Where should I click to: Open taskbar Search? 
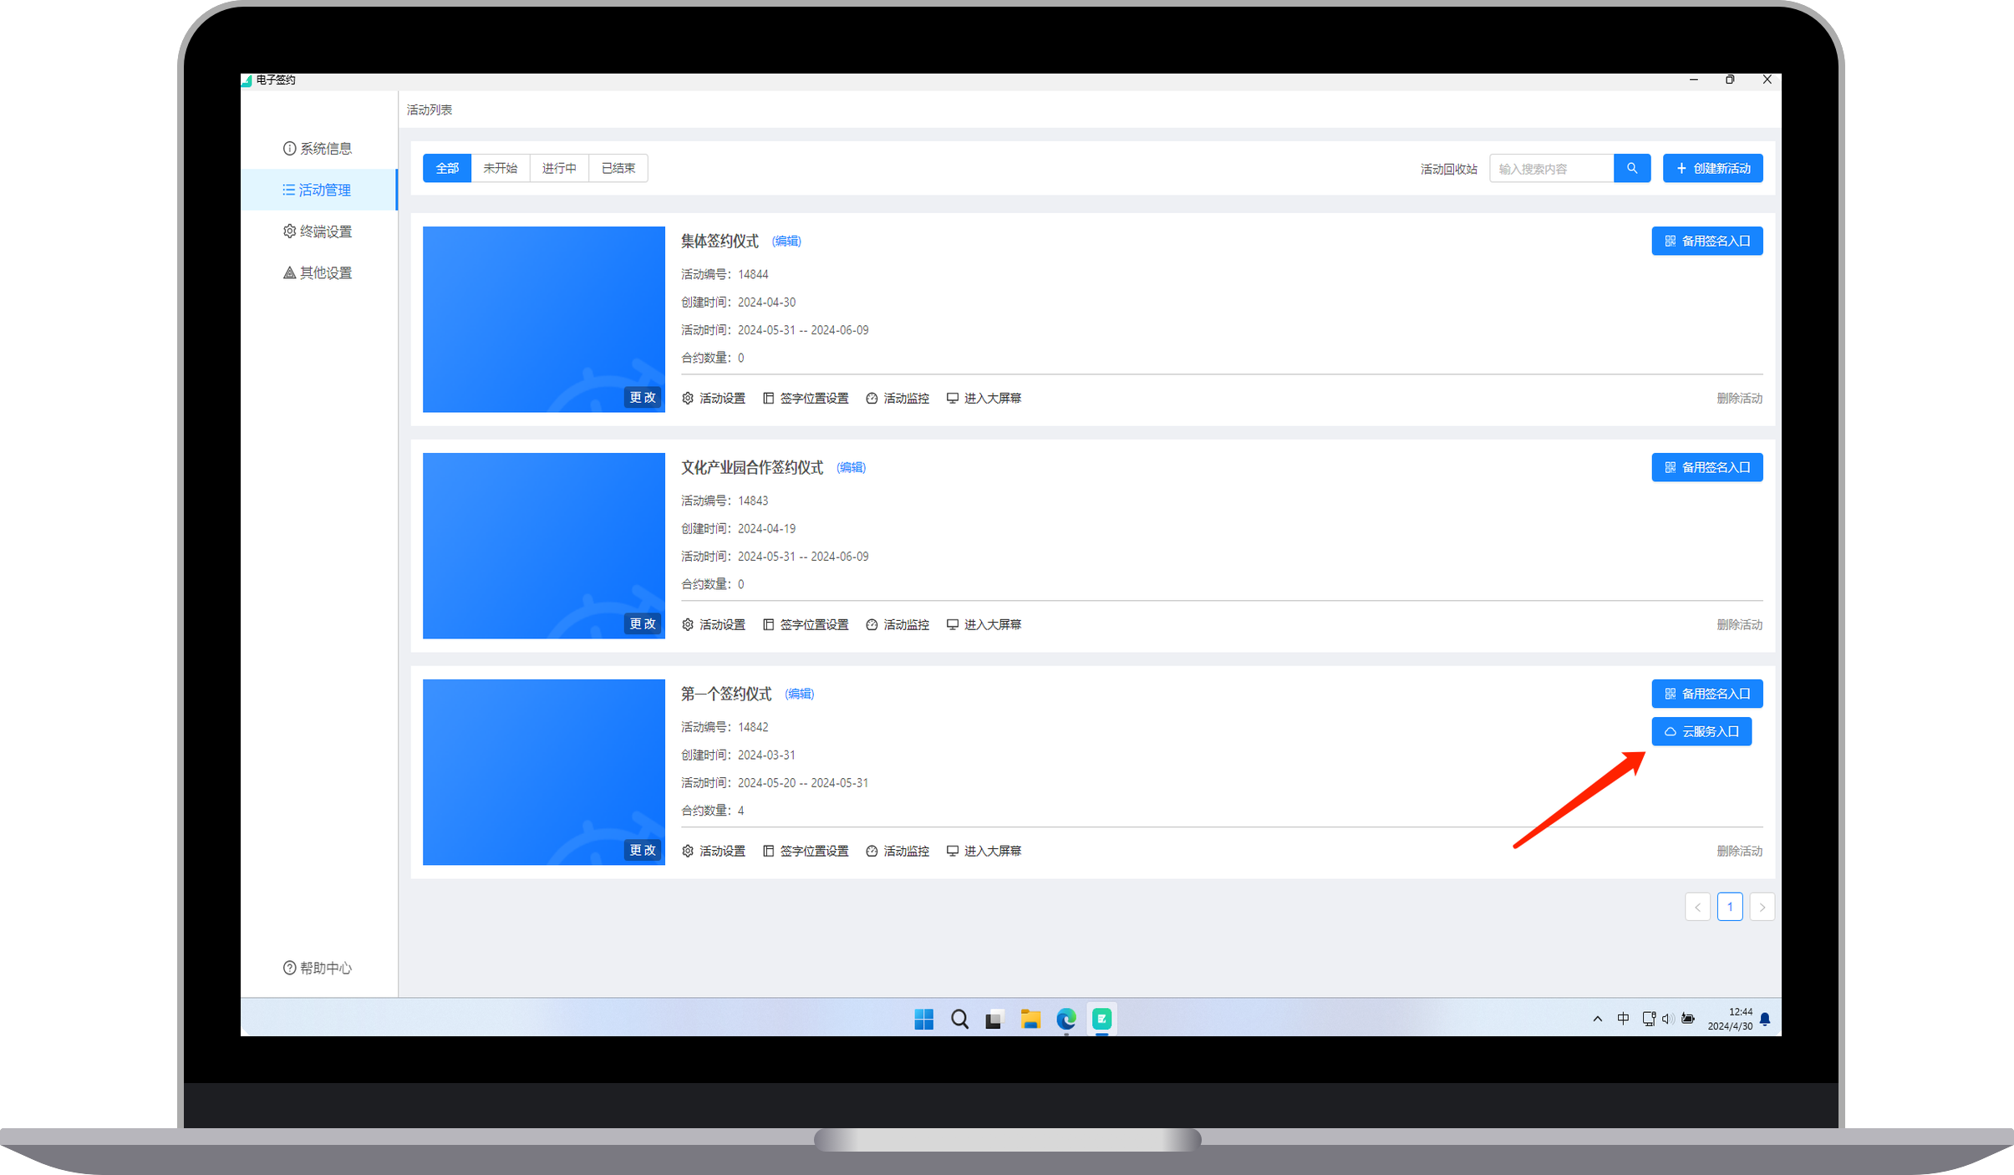pyautogui.click(x=959, y=1019)
